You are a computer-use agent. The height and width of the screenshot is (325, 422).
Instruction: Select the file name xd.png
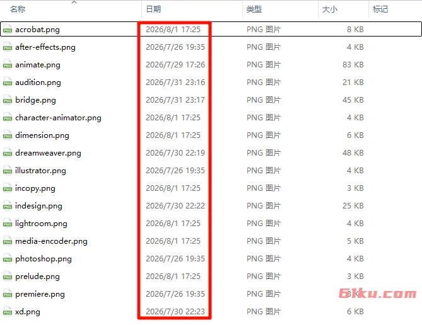(28, 312)
